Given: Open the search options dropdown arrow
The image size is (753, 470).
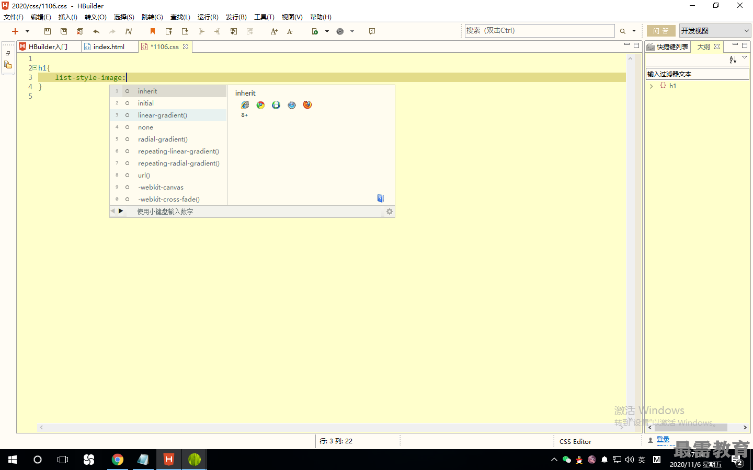Looking at the screenshot, I should (x=634, y=31).
